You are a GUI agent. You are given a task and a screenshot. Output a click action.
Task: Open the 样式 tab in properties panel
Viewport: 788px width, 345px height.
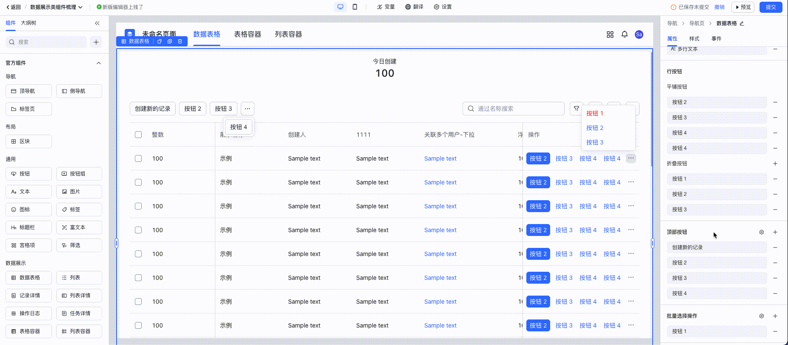coord(694,39)
